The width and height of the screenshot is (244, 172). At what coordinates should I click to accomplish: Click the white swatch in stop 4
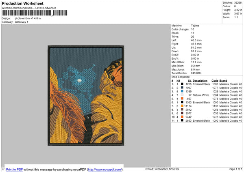(x=182, y=95)
